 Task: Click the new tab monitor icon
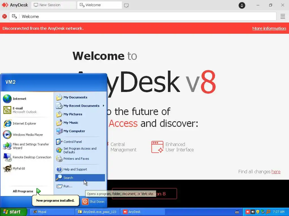[126, 5]
